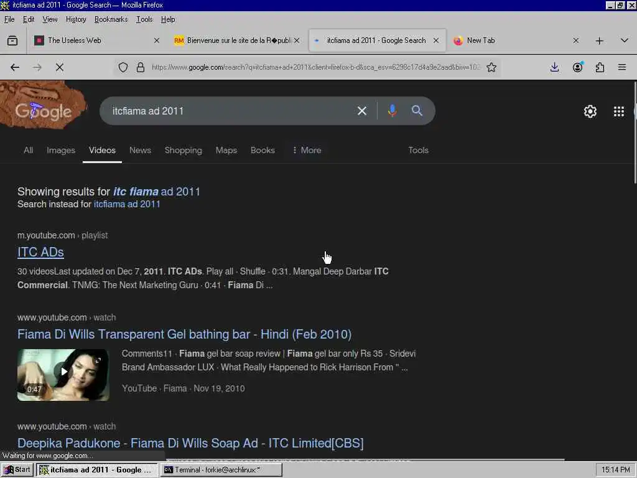The width and height of the screenshot is (637, 478).
Task: Open the ITC ADs playlist result
Action: click(40, 252)
